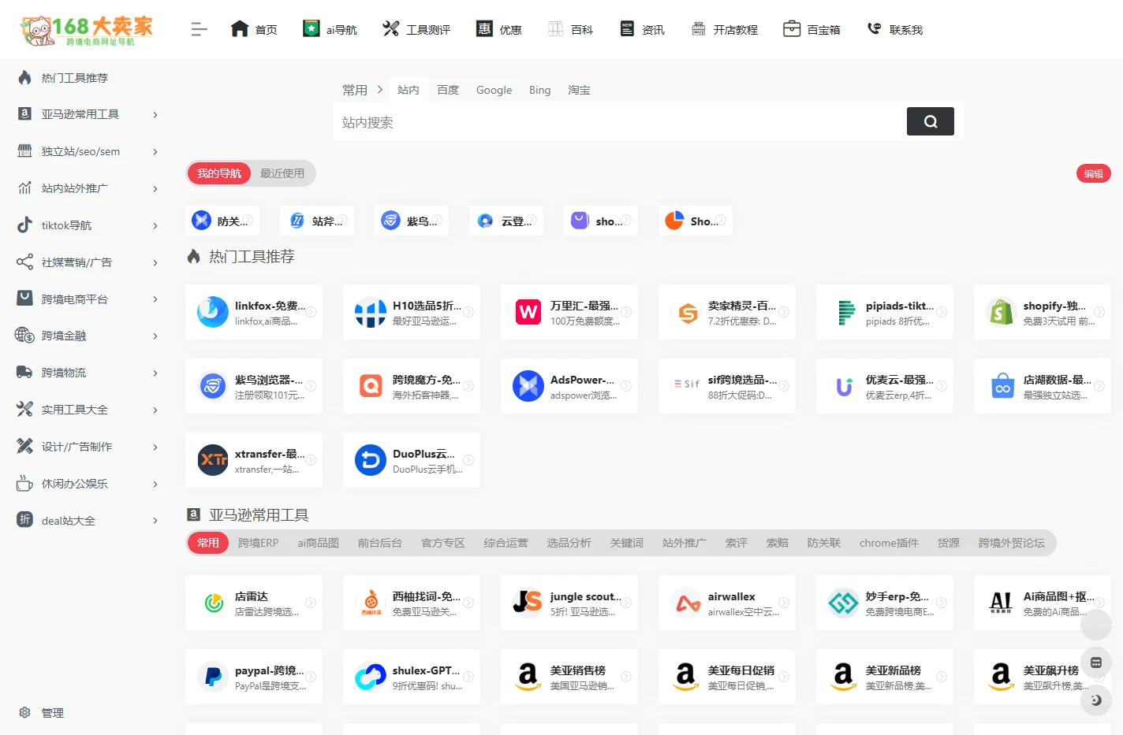Image resolution: width=1123 pixels, height=735 pixels.
Task: Click the 跨境魔方 orange icon
Action: coord(371,386)
